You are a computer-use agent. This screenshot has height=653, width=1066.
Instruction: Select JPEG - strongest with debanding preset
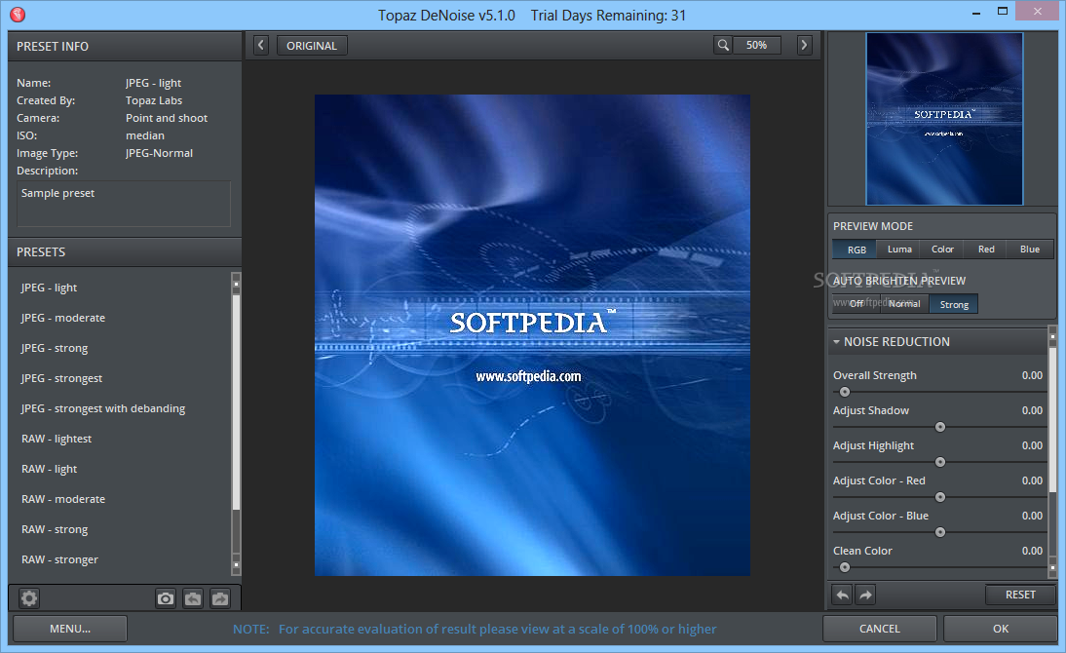(103, 408)
